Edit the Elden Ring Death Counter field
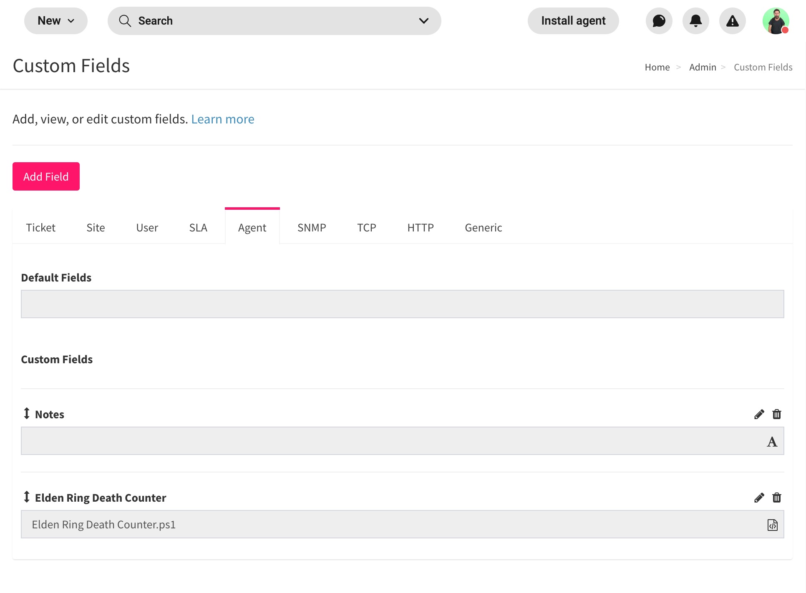 [x=759, y=498]
